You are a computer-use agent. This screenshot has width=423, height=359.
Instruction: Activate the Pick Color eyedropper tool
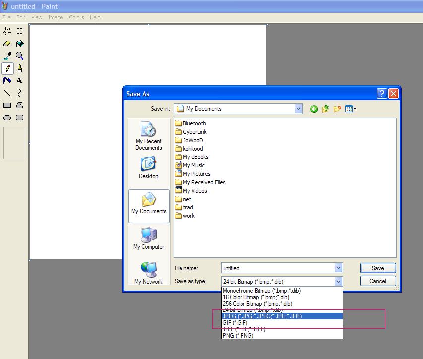click(x=7, y=56)
